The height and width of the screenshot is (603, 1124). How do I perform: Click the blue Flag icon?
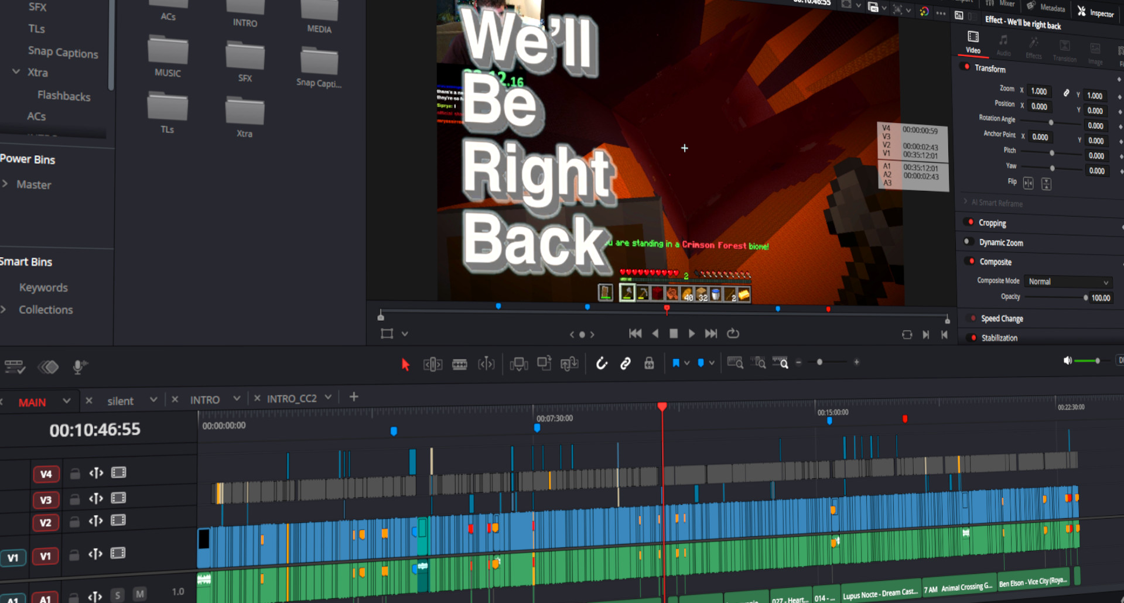[676, 363]
